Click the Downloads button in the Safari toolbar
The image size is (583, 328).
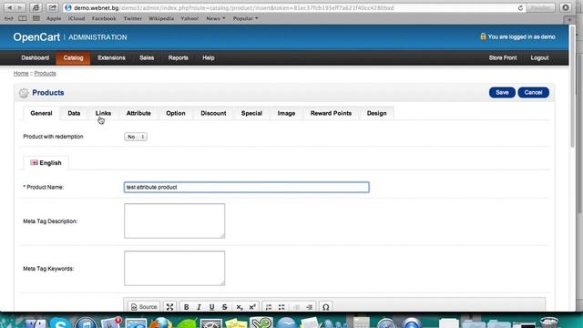[x=566, y=8]
